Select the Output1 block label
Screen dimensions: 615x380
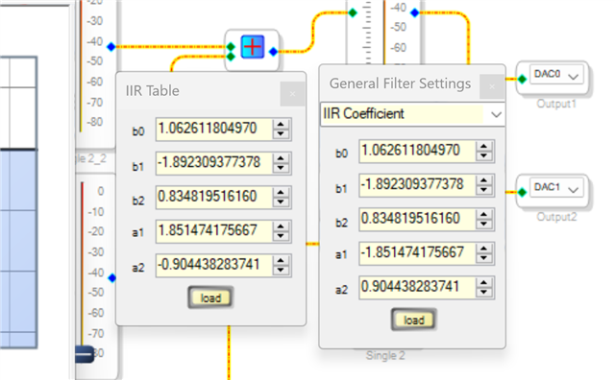click(556, 104)
